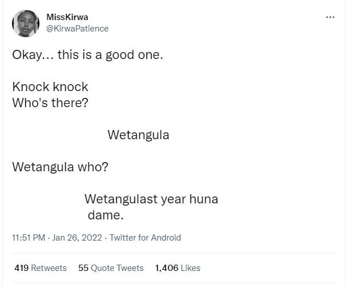
Task: Click the bold number 419
Action: coord(21,268)
